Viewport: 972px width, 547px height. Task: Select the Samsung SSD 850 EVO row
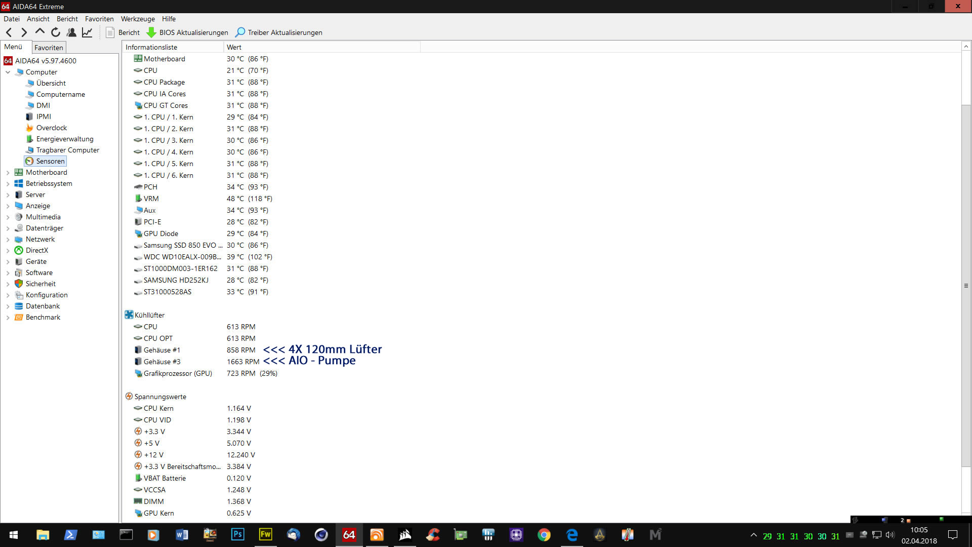(x=201, y=245)
